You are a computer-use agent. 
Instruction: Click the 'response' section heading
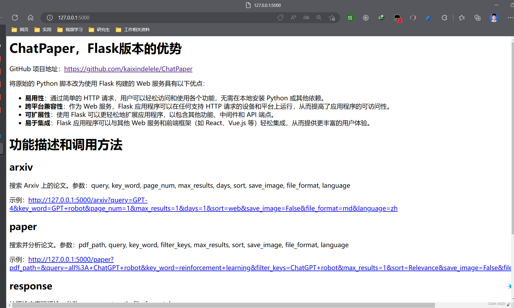click(31, 286)
